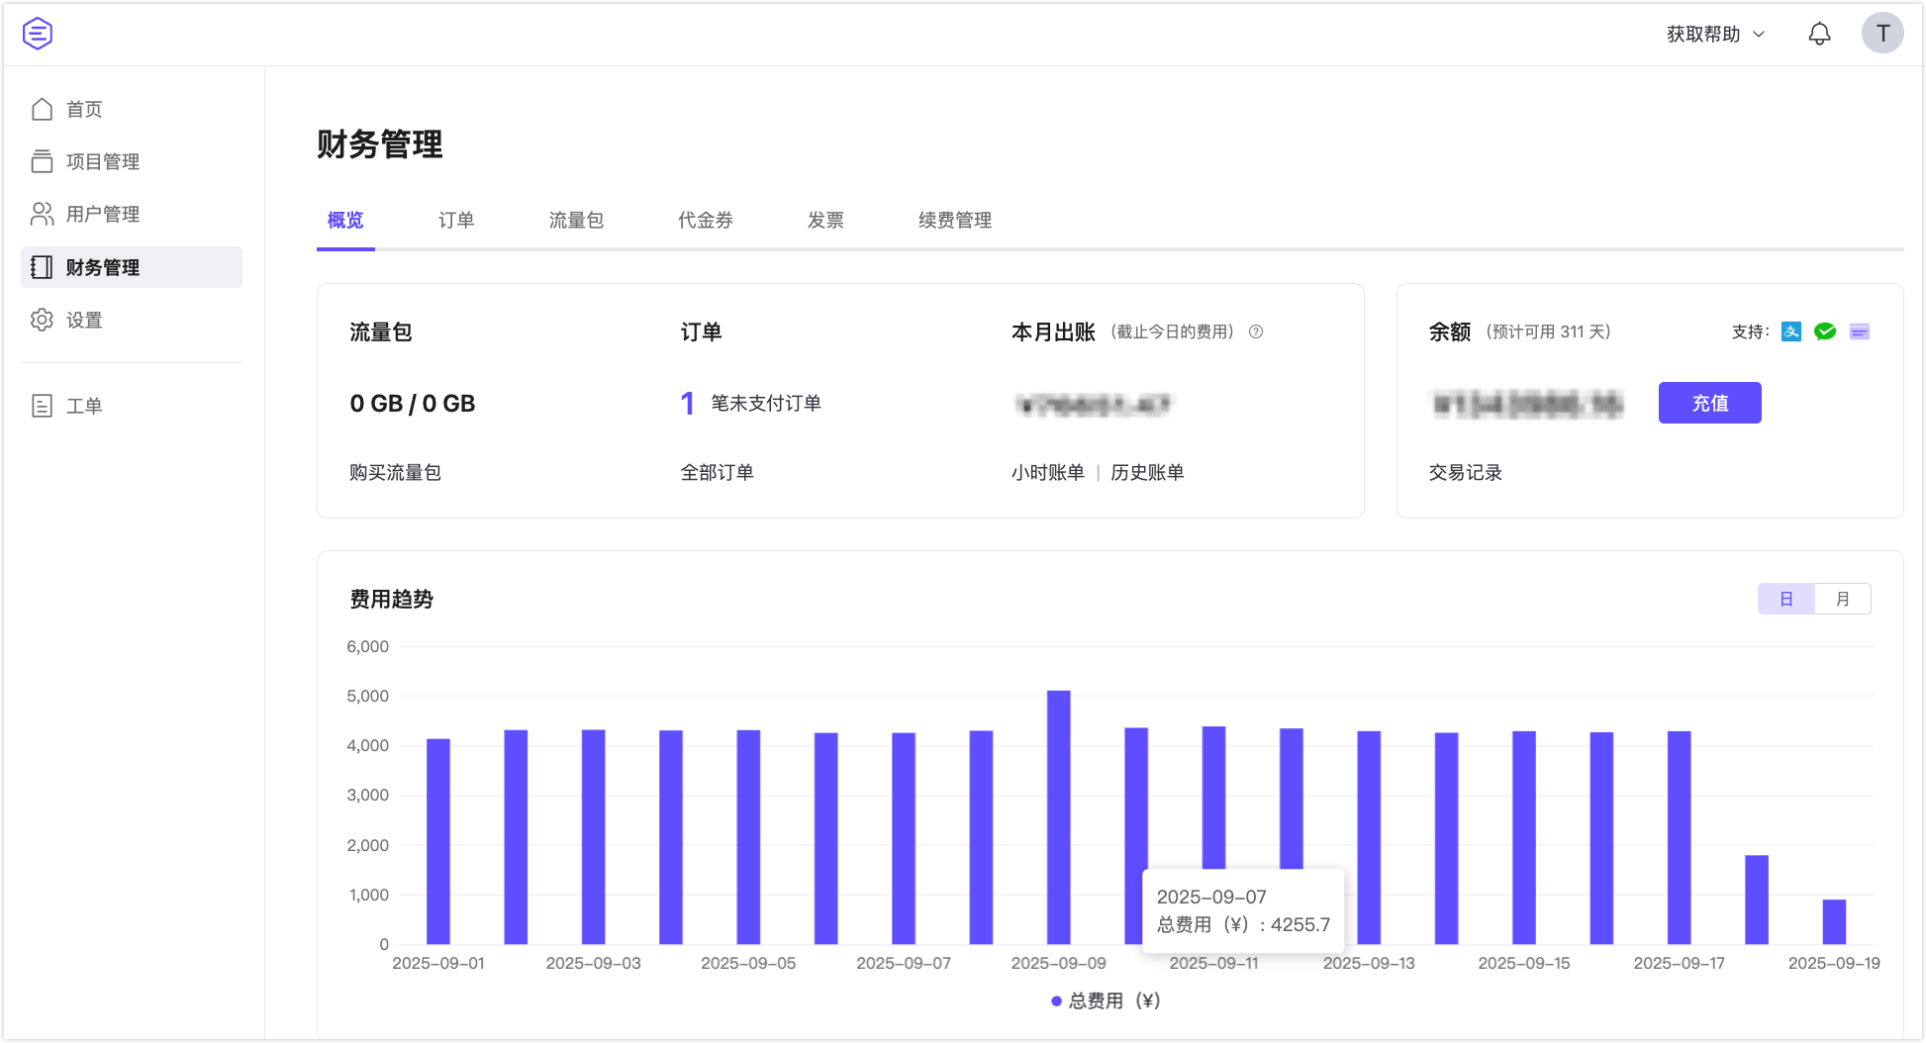Switch fee trend to 月 view
1926x1043 pixels.
click(1843, 599)
